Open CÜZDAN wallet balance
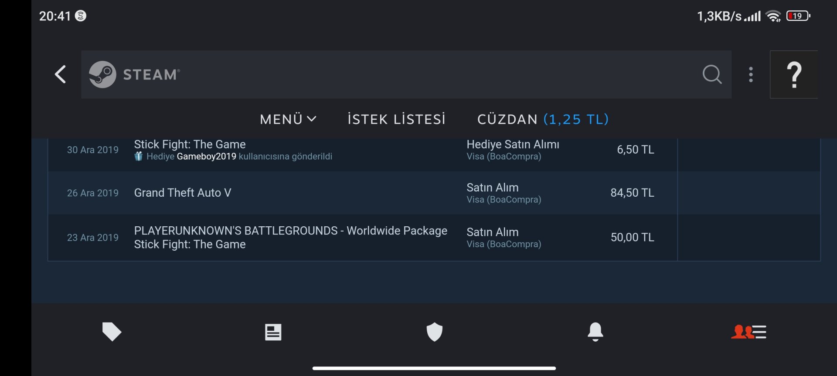 click(543, 119)
